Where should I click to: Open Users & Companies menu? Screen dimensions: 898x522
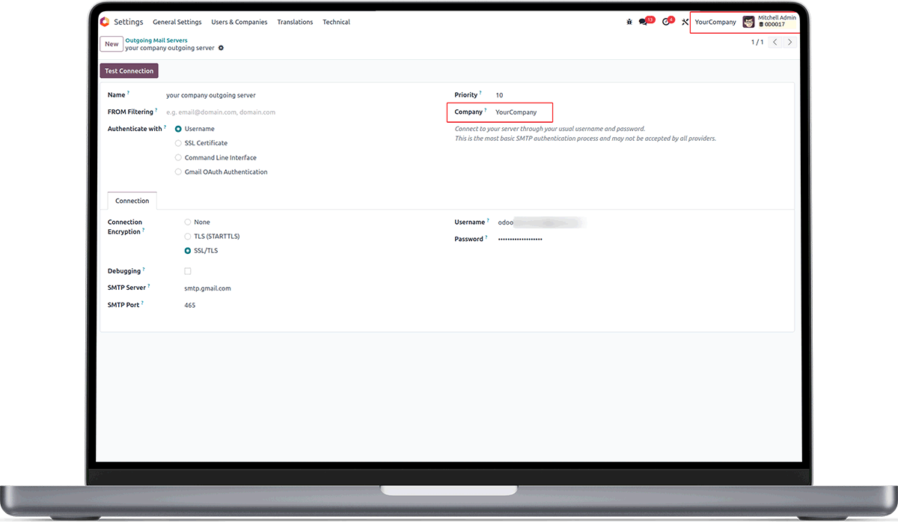(239, 22)
